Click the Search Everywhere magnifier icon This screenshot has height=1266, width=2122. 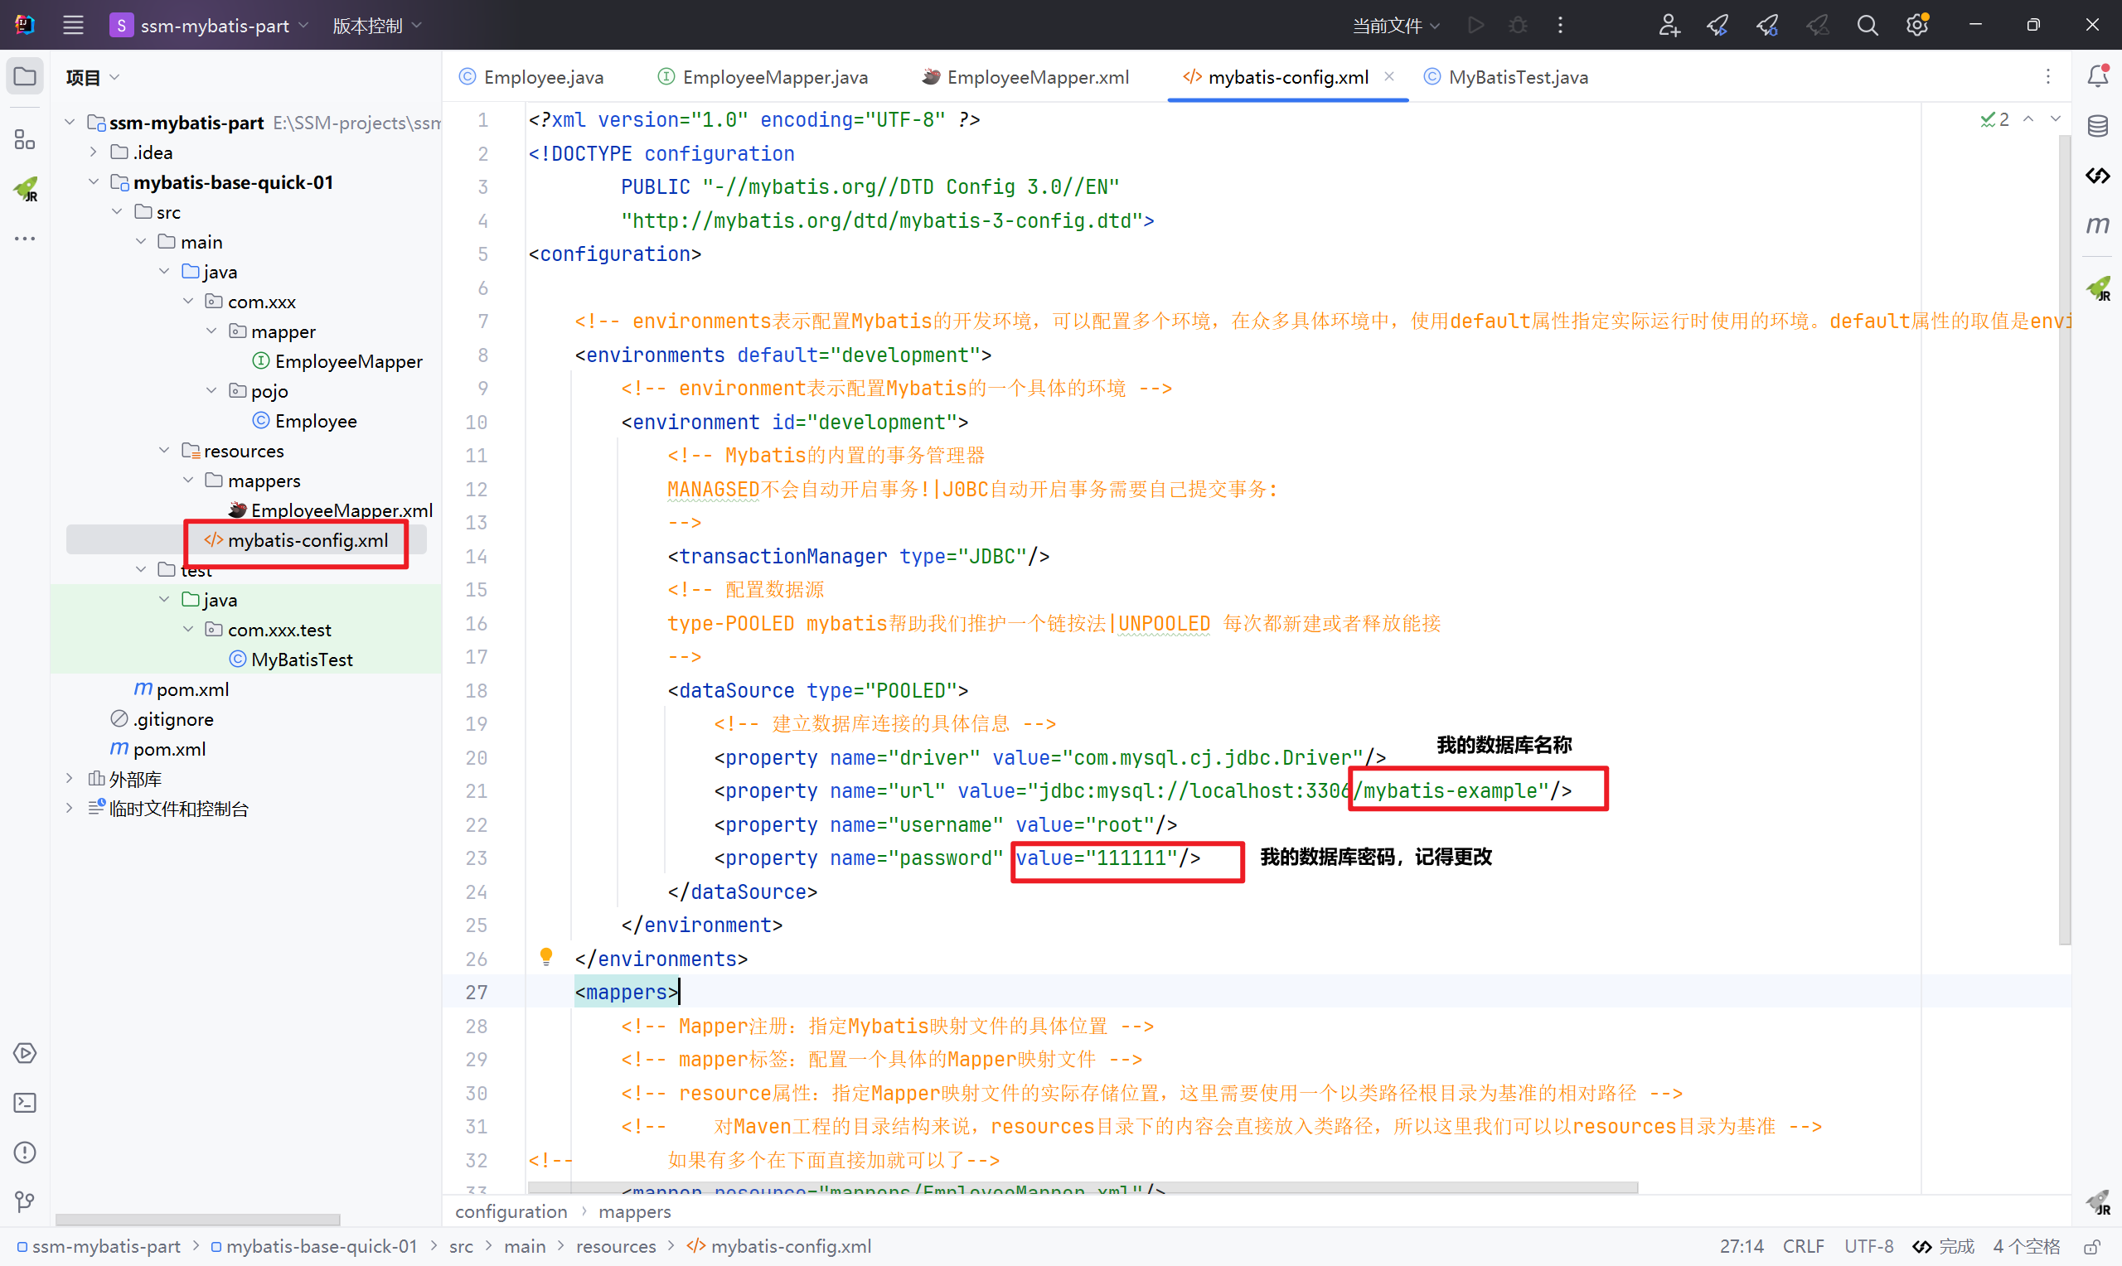1867,26
